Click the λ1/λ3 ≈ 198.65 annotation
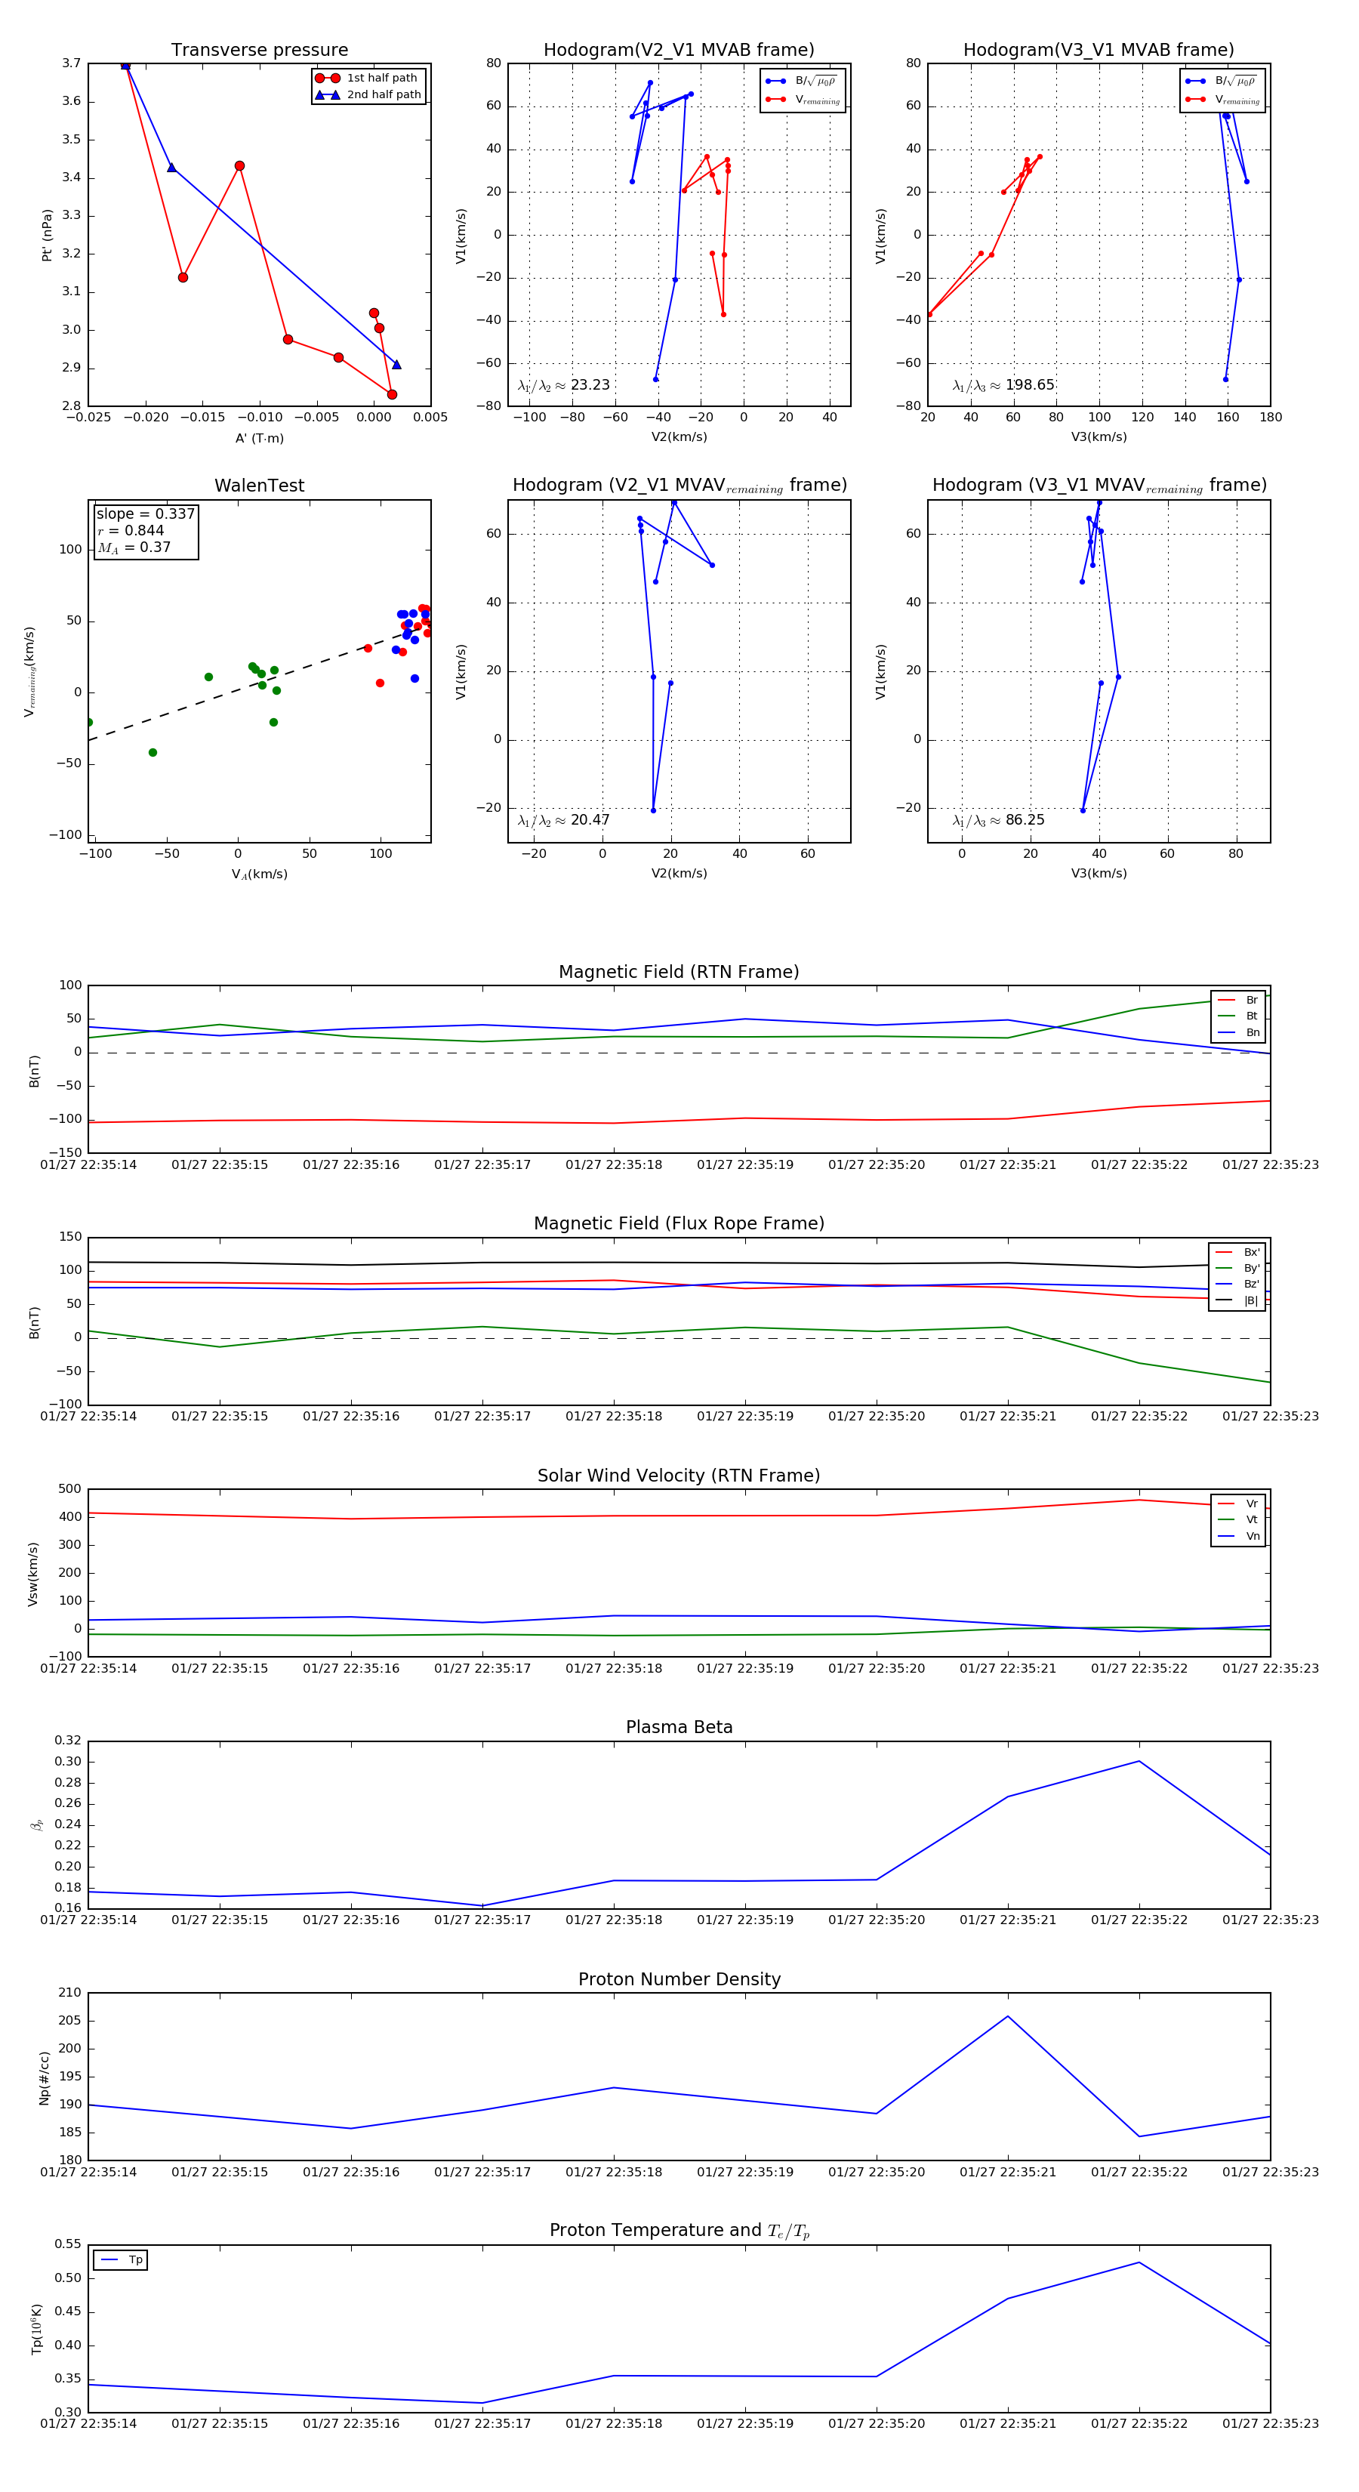The width and height of the screenshot is (1359, 2492). [1003, 385]
